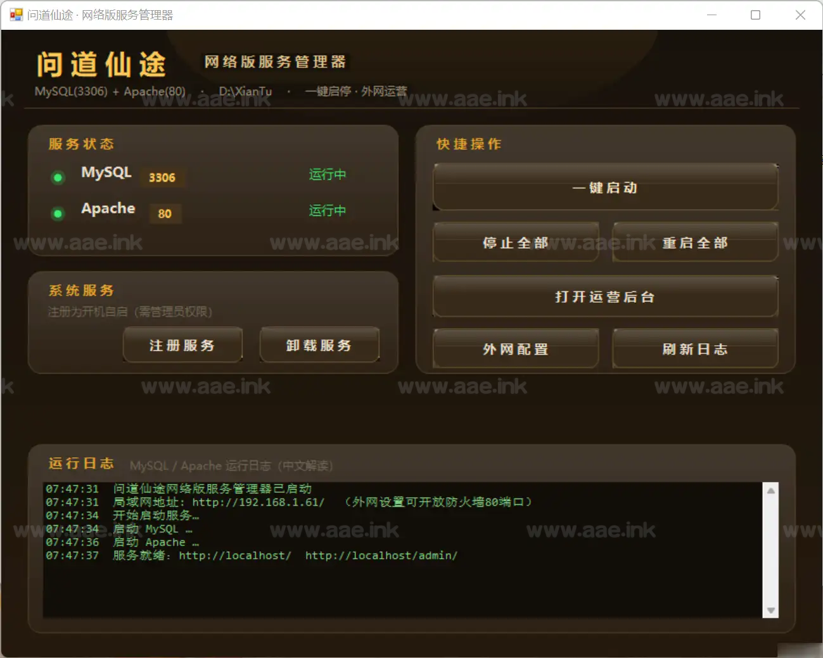Restart everything via 重启全部
Viewport: 823px width, 658px height.
(x=695, y=243)
